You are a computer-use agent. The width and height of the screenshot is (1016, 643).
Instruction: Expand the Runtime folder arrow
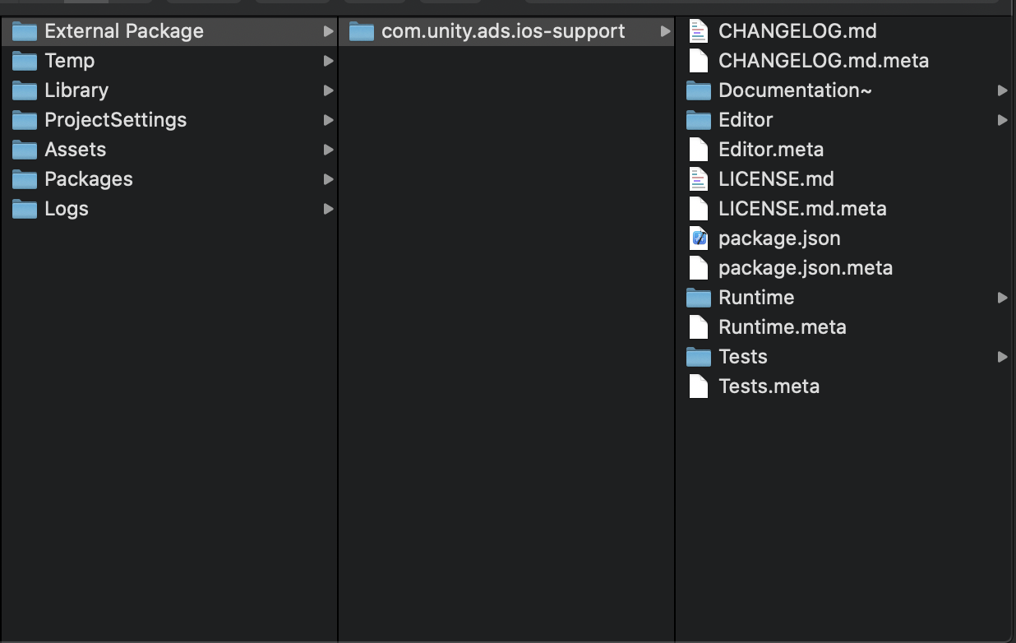tap(1003, 298)
